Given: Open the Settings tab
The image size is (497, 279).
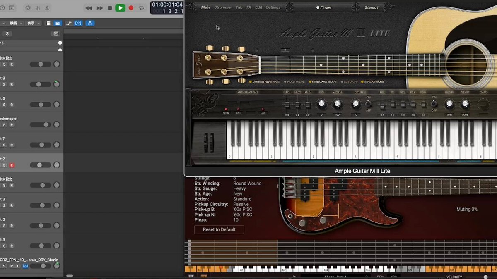Looking at the screenshot, I should coord(273,7).
